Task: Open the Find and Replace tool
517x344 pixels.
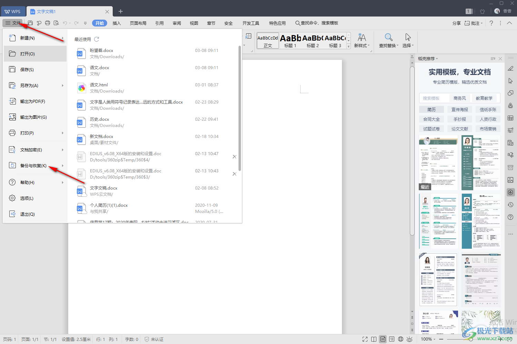Action: (388, 40)
